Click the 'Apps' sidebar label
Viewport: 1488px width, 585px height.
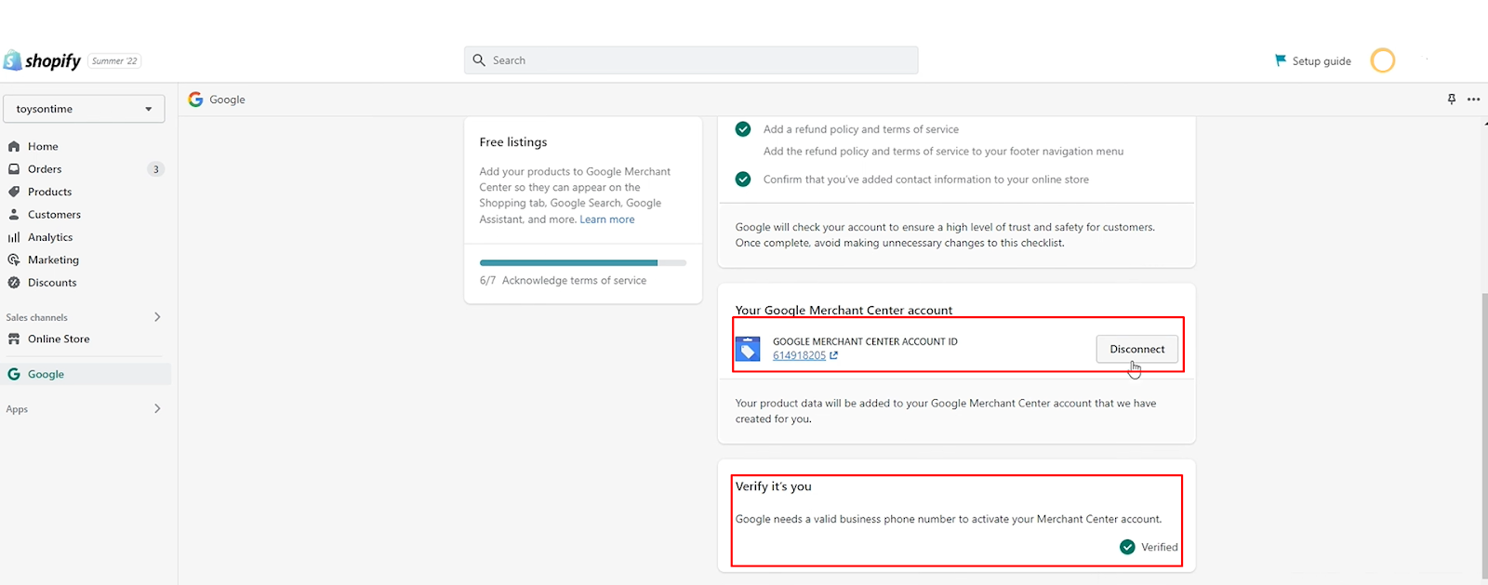17,409
